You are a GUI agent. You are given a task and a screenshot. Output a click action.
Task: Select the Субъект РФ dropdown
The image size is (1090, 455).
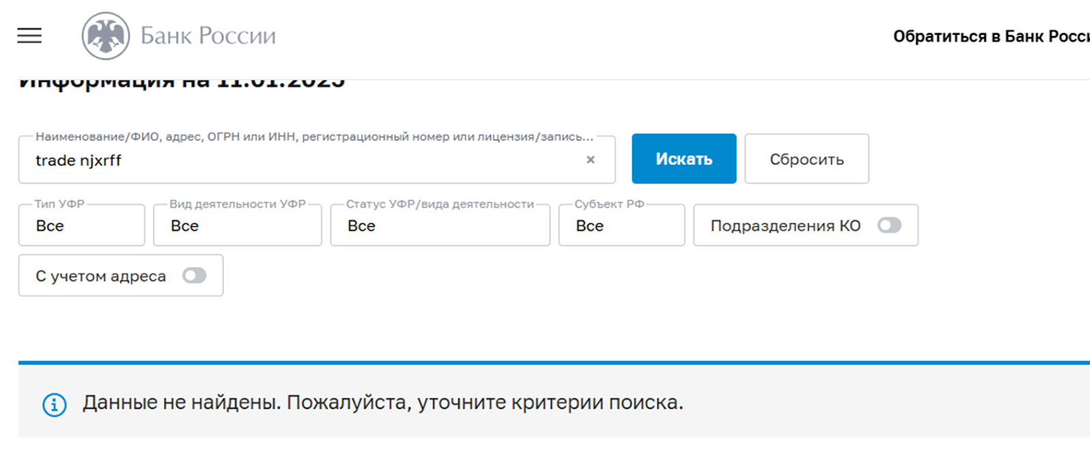[x=621, y=225]
